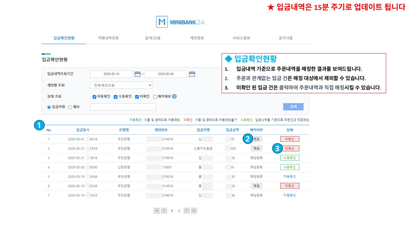Click the 입금일시 column header
The image size is (411, 228).
[83, 130]
